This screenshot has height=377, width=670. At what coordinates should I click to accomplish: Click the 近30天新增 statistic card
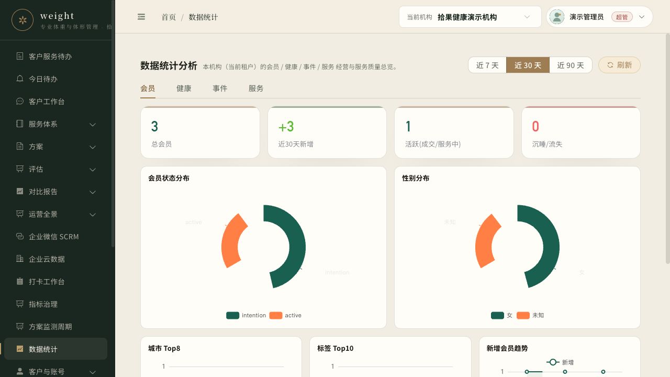[327, 132]
